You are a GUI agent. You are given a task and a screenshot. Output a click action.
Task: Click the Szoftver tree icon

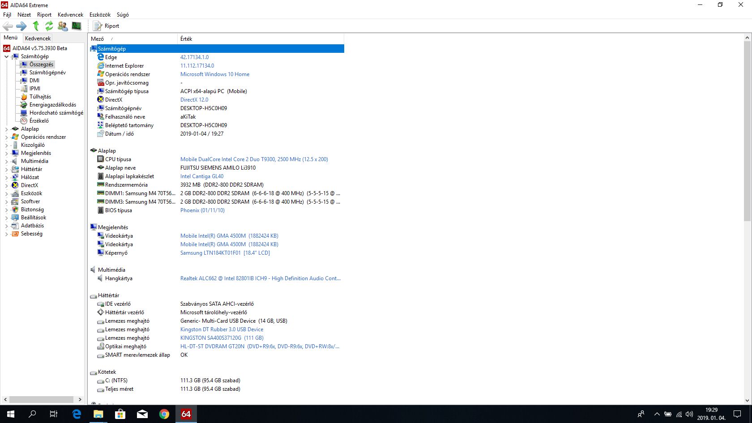tap(15, 201)
